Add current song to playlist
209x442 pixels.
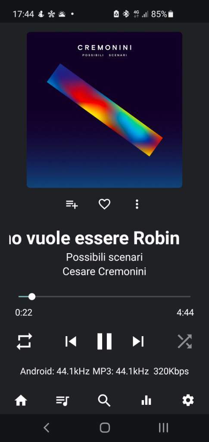(72, 204)
